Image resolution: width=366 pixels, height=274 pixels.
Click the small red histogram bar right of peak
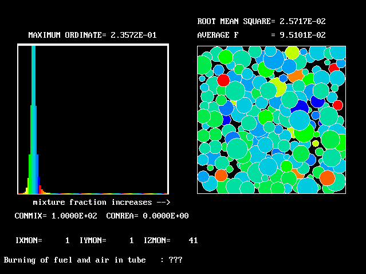pyautogui.click(x=40, y=189)
